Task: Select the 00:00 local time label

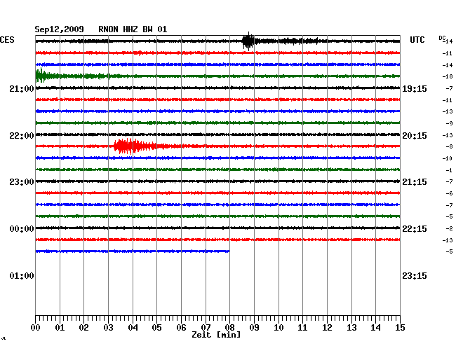Action: (22, 229)
